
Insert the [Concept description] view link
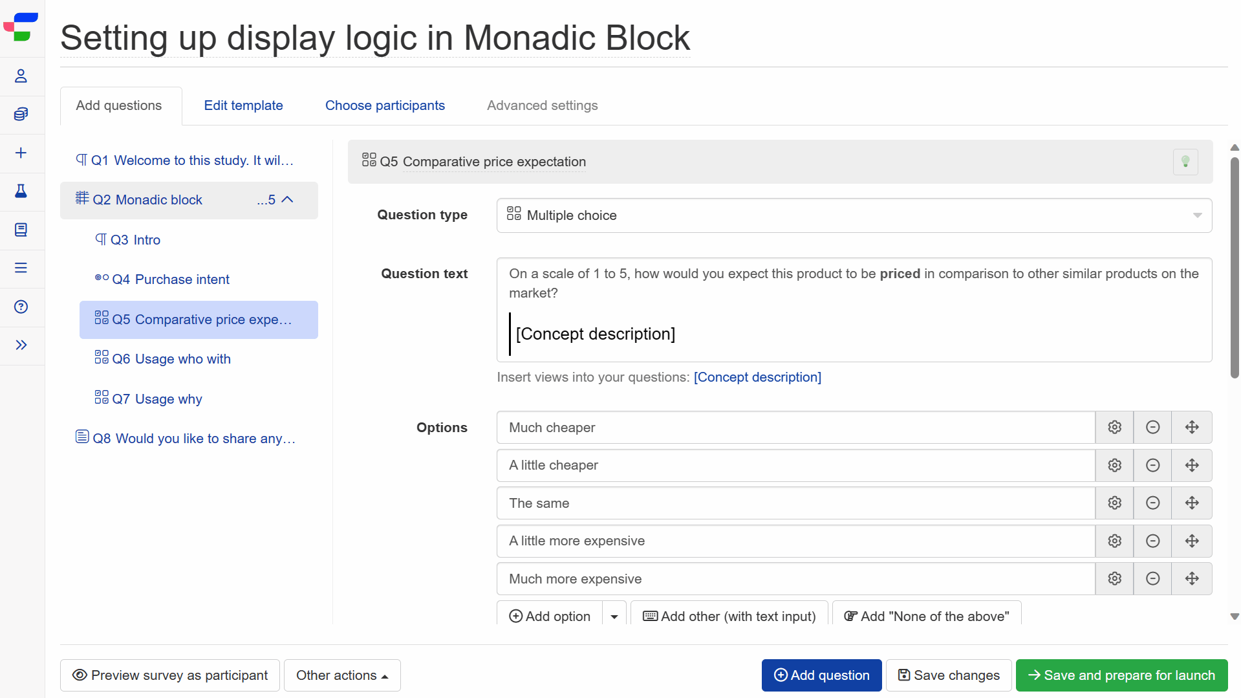[757, 377]
